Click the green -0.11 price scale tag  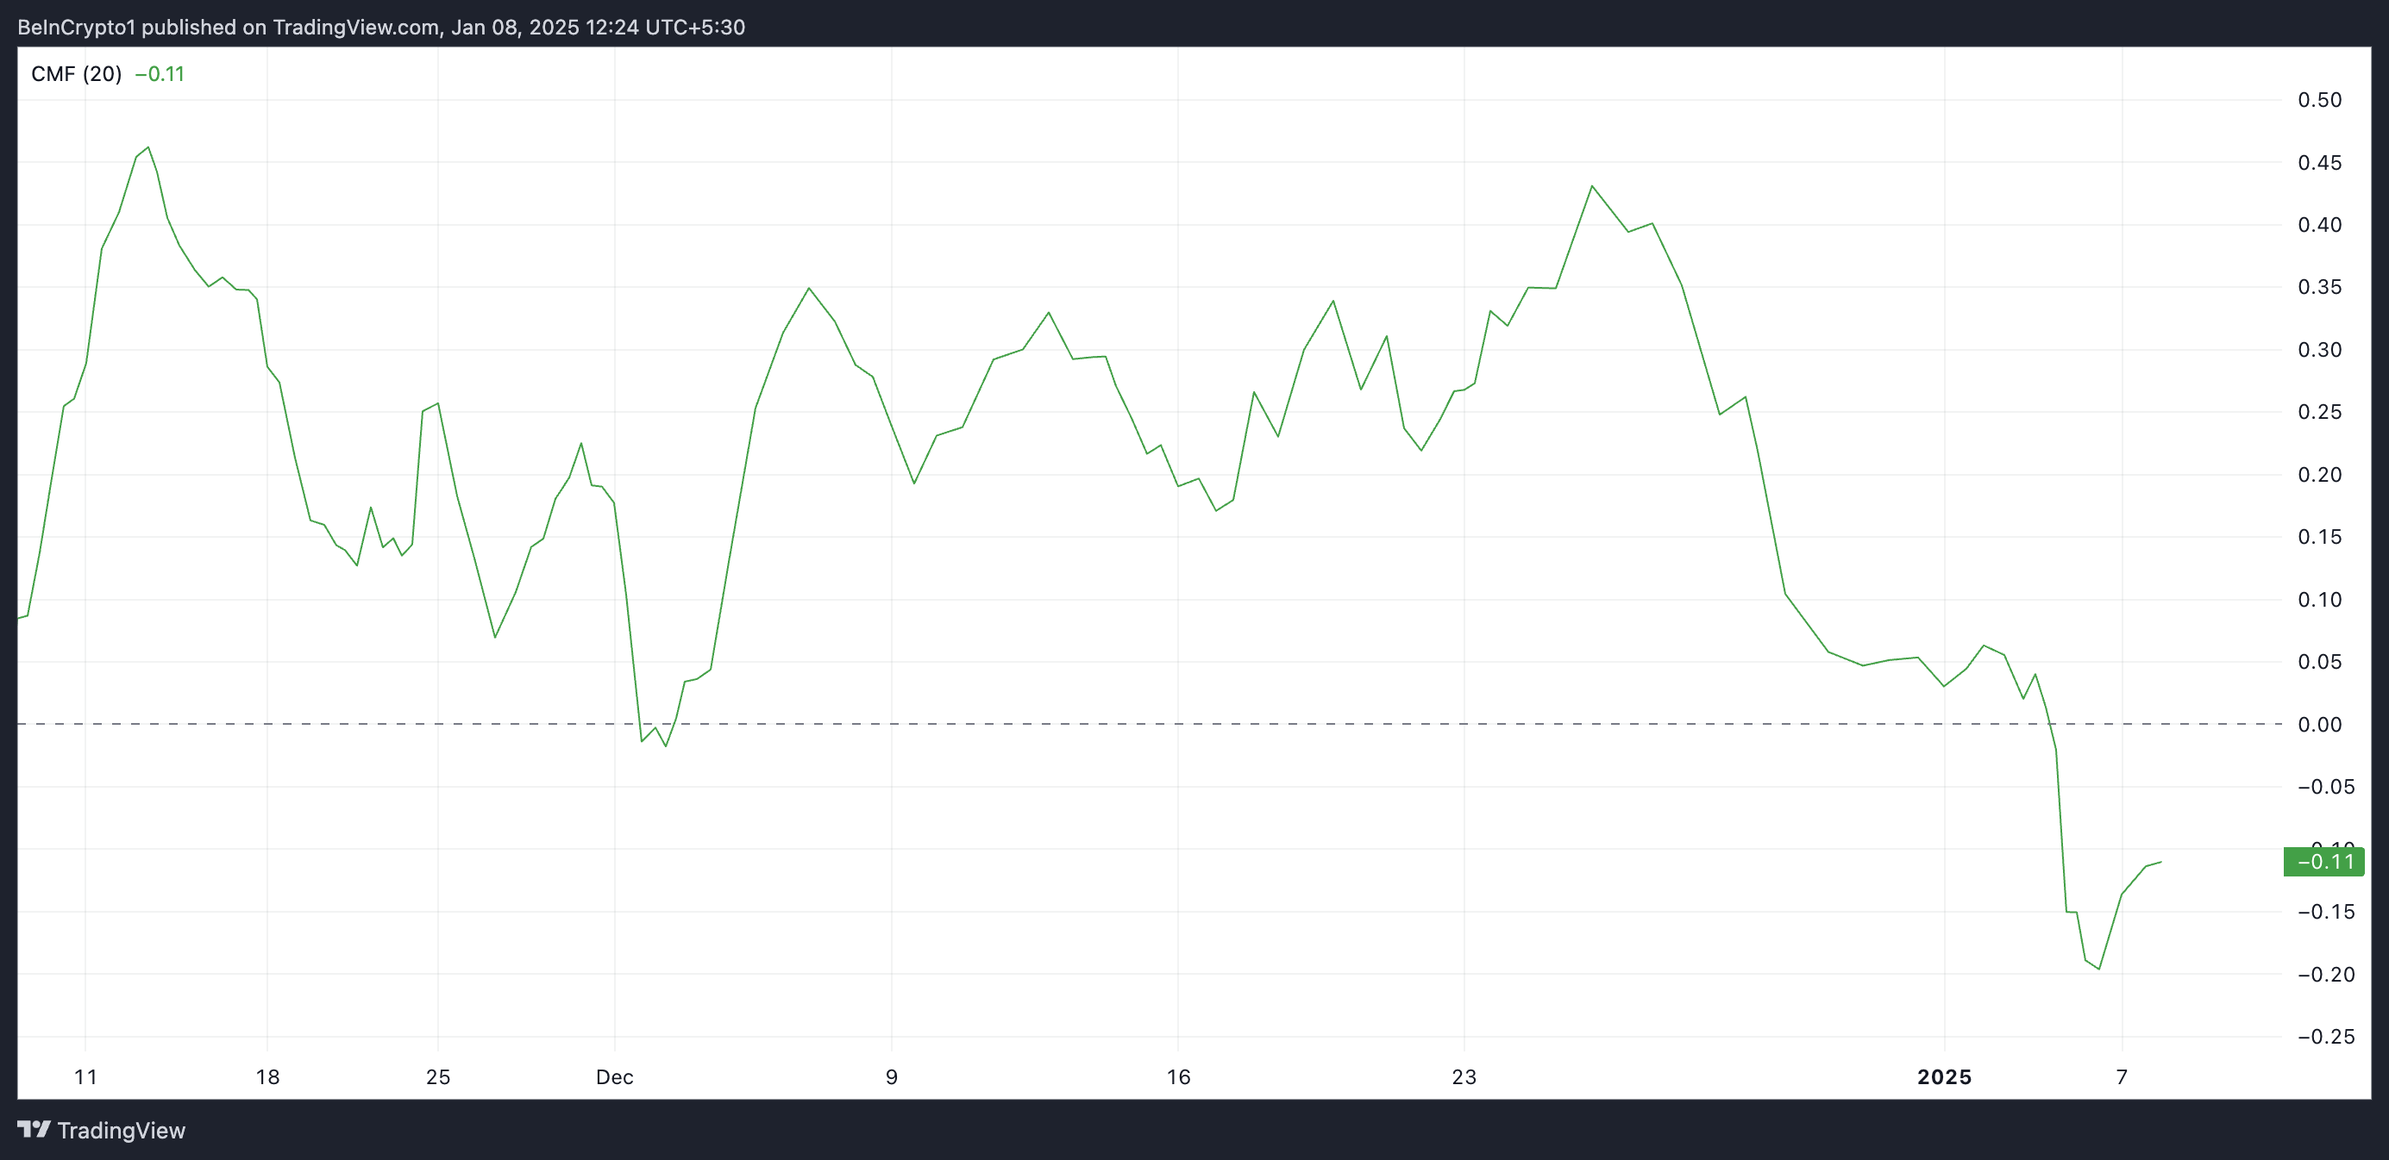click(2323, 862)
